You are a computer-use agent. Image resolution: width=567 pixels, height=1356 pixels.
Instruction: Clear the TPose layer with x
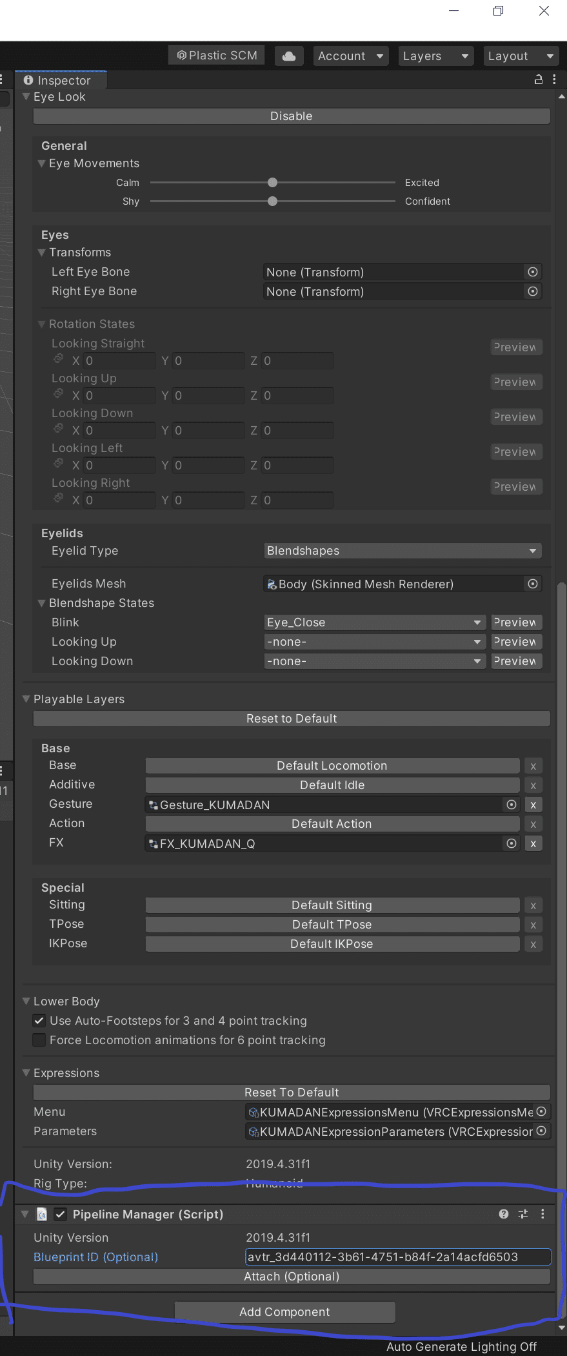tap(533, 925)
